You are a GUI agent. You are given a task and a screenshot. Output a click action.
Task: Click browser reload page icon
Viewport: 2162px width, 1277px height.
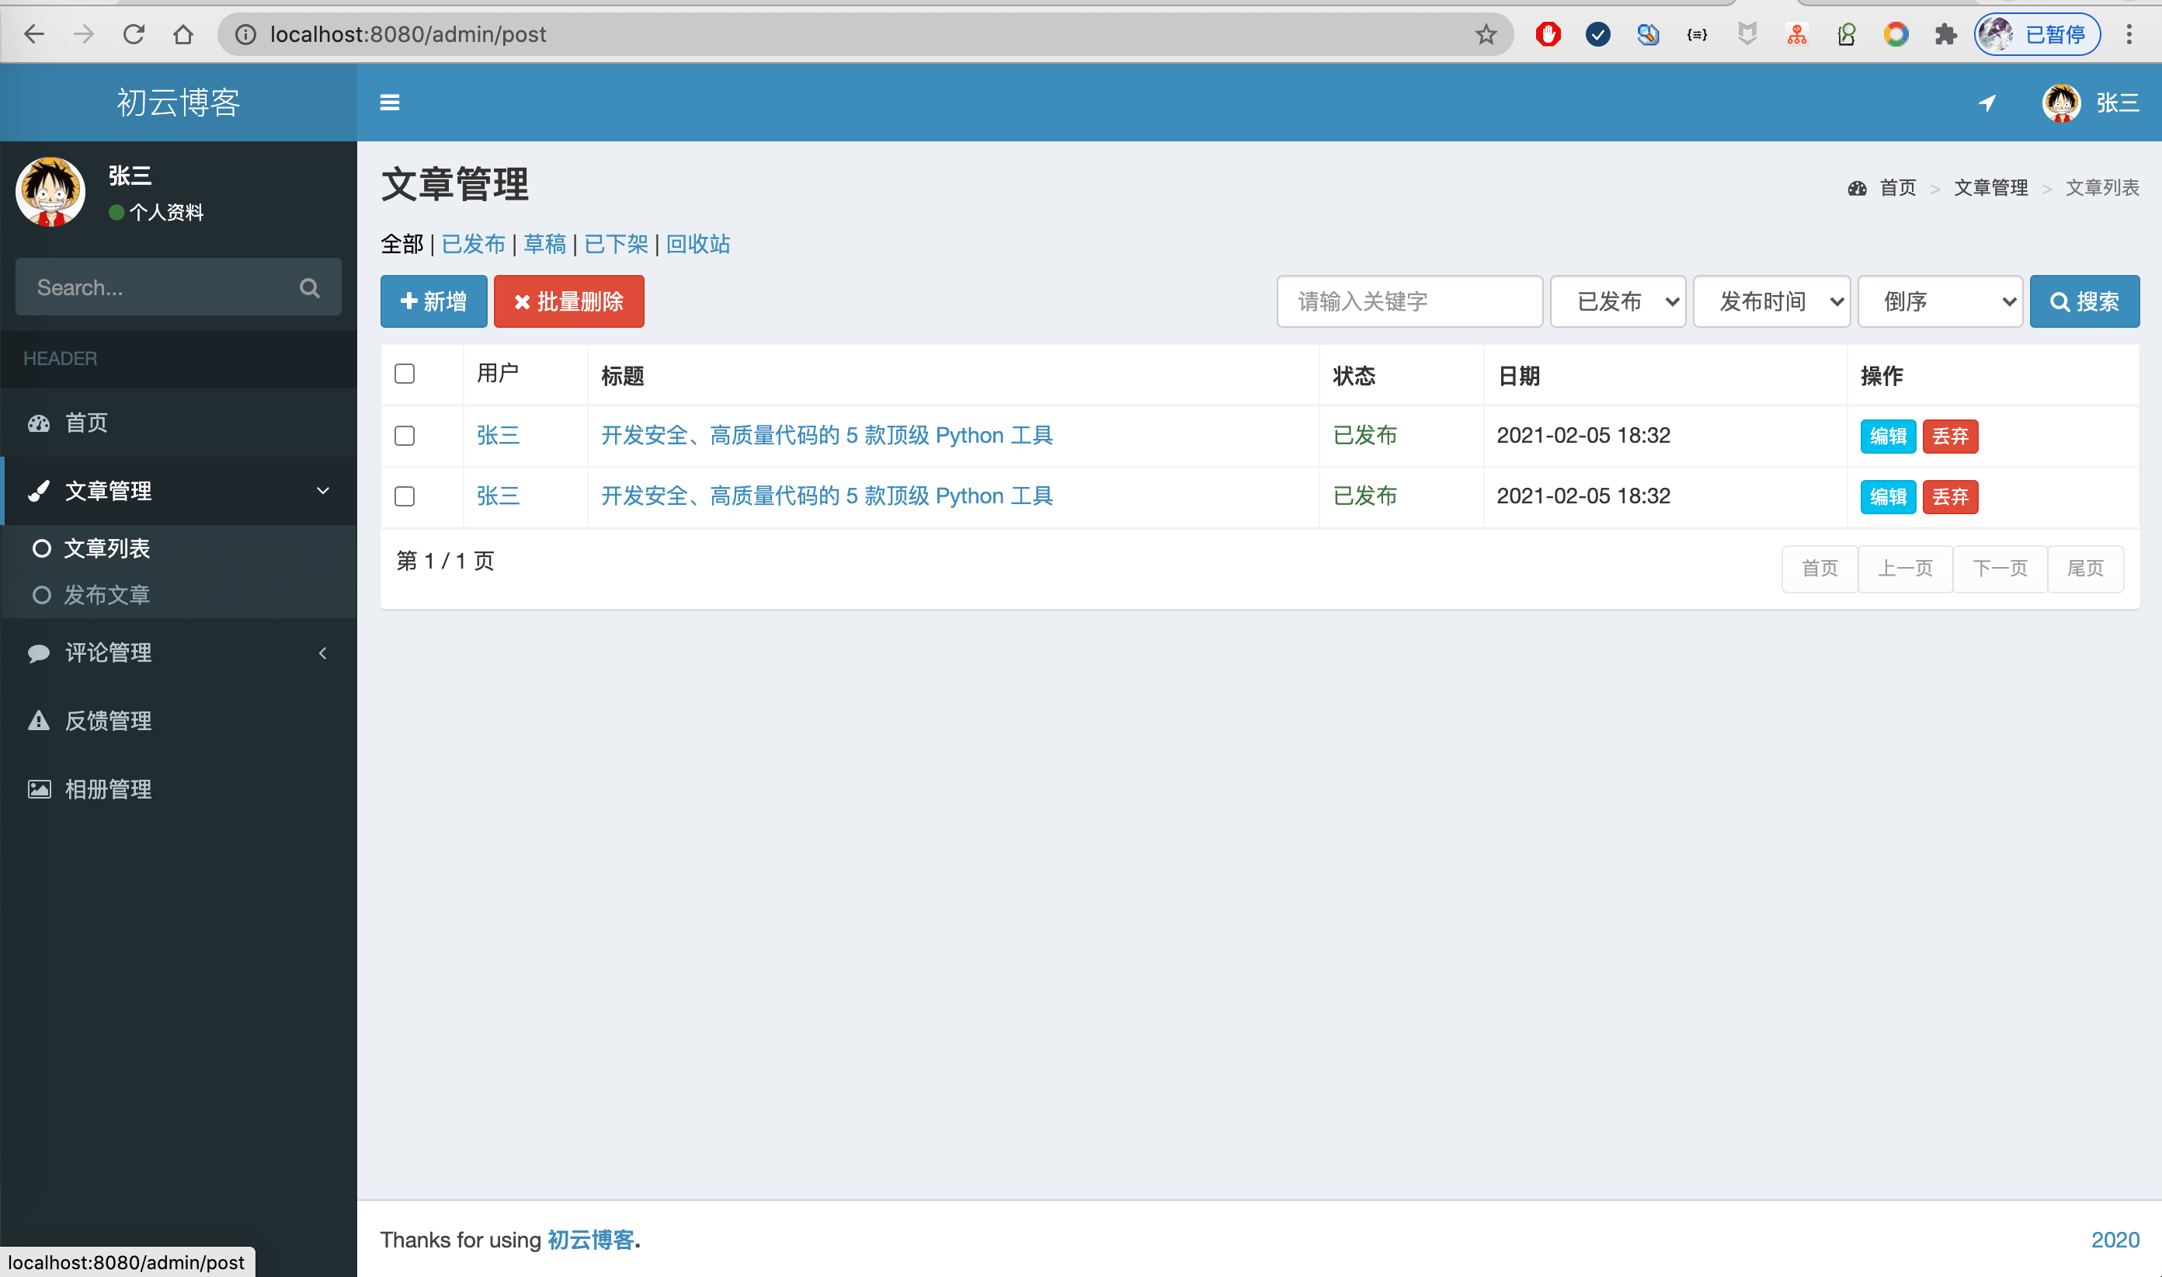[134, 34]
